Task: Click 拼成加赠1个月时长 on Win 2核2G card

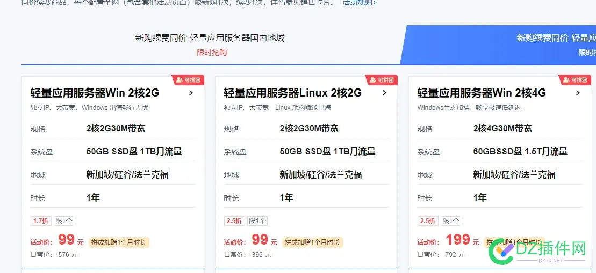Action: (x=119, y=242)
